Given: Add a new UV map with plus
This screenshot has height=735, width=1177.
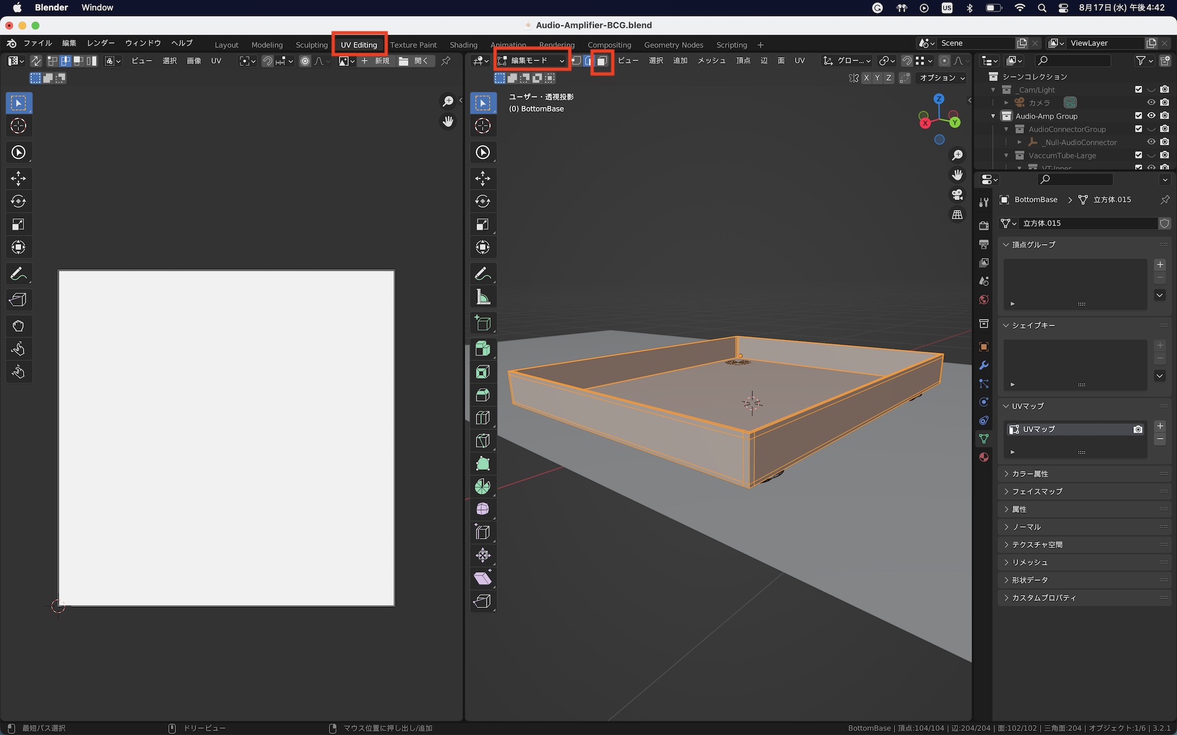Looking at the screenshot, I should [x=1160, y=426].
